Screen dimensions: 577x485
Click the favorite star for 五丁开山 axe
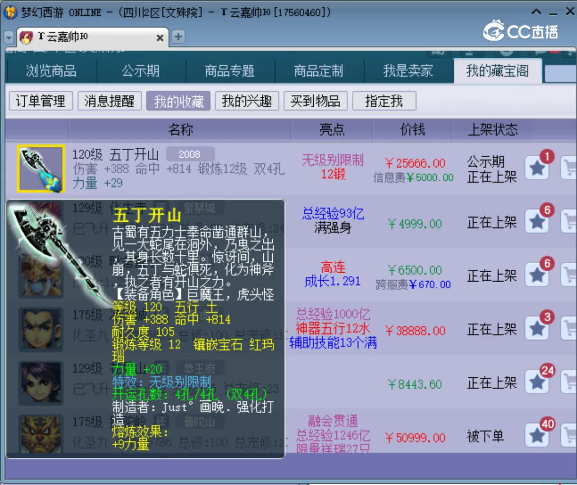pyautogui.click(x=536, y=168)
